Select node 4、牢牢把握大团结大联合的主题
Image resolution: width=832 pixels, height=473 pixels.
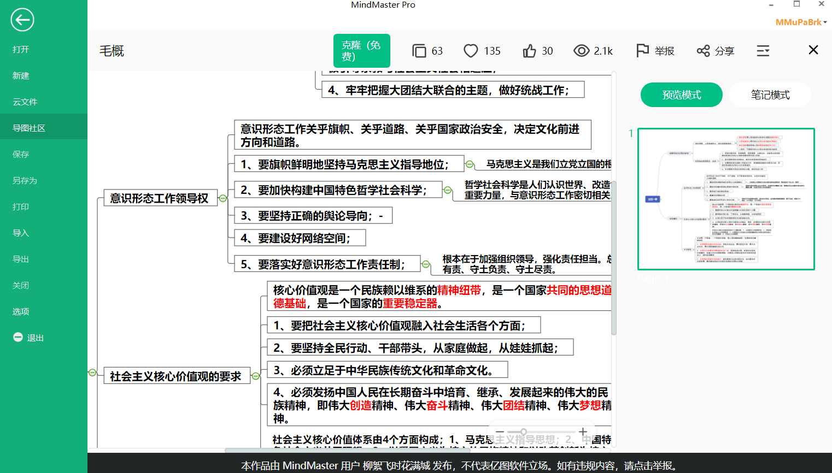(453, 90)
